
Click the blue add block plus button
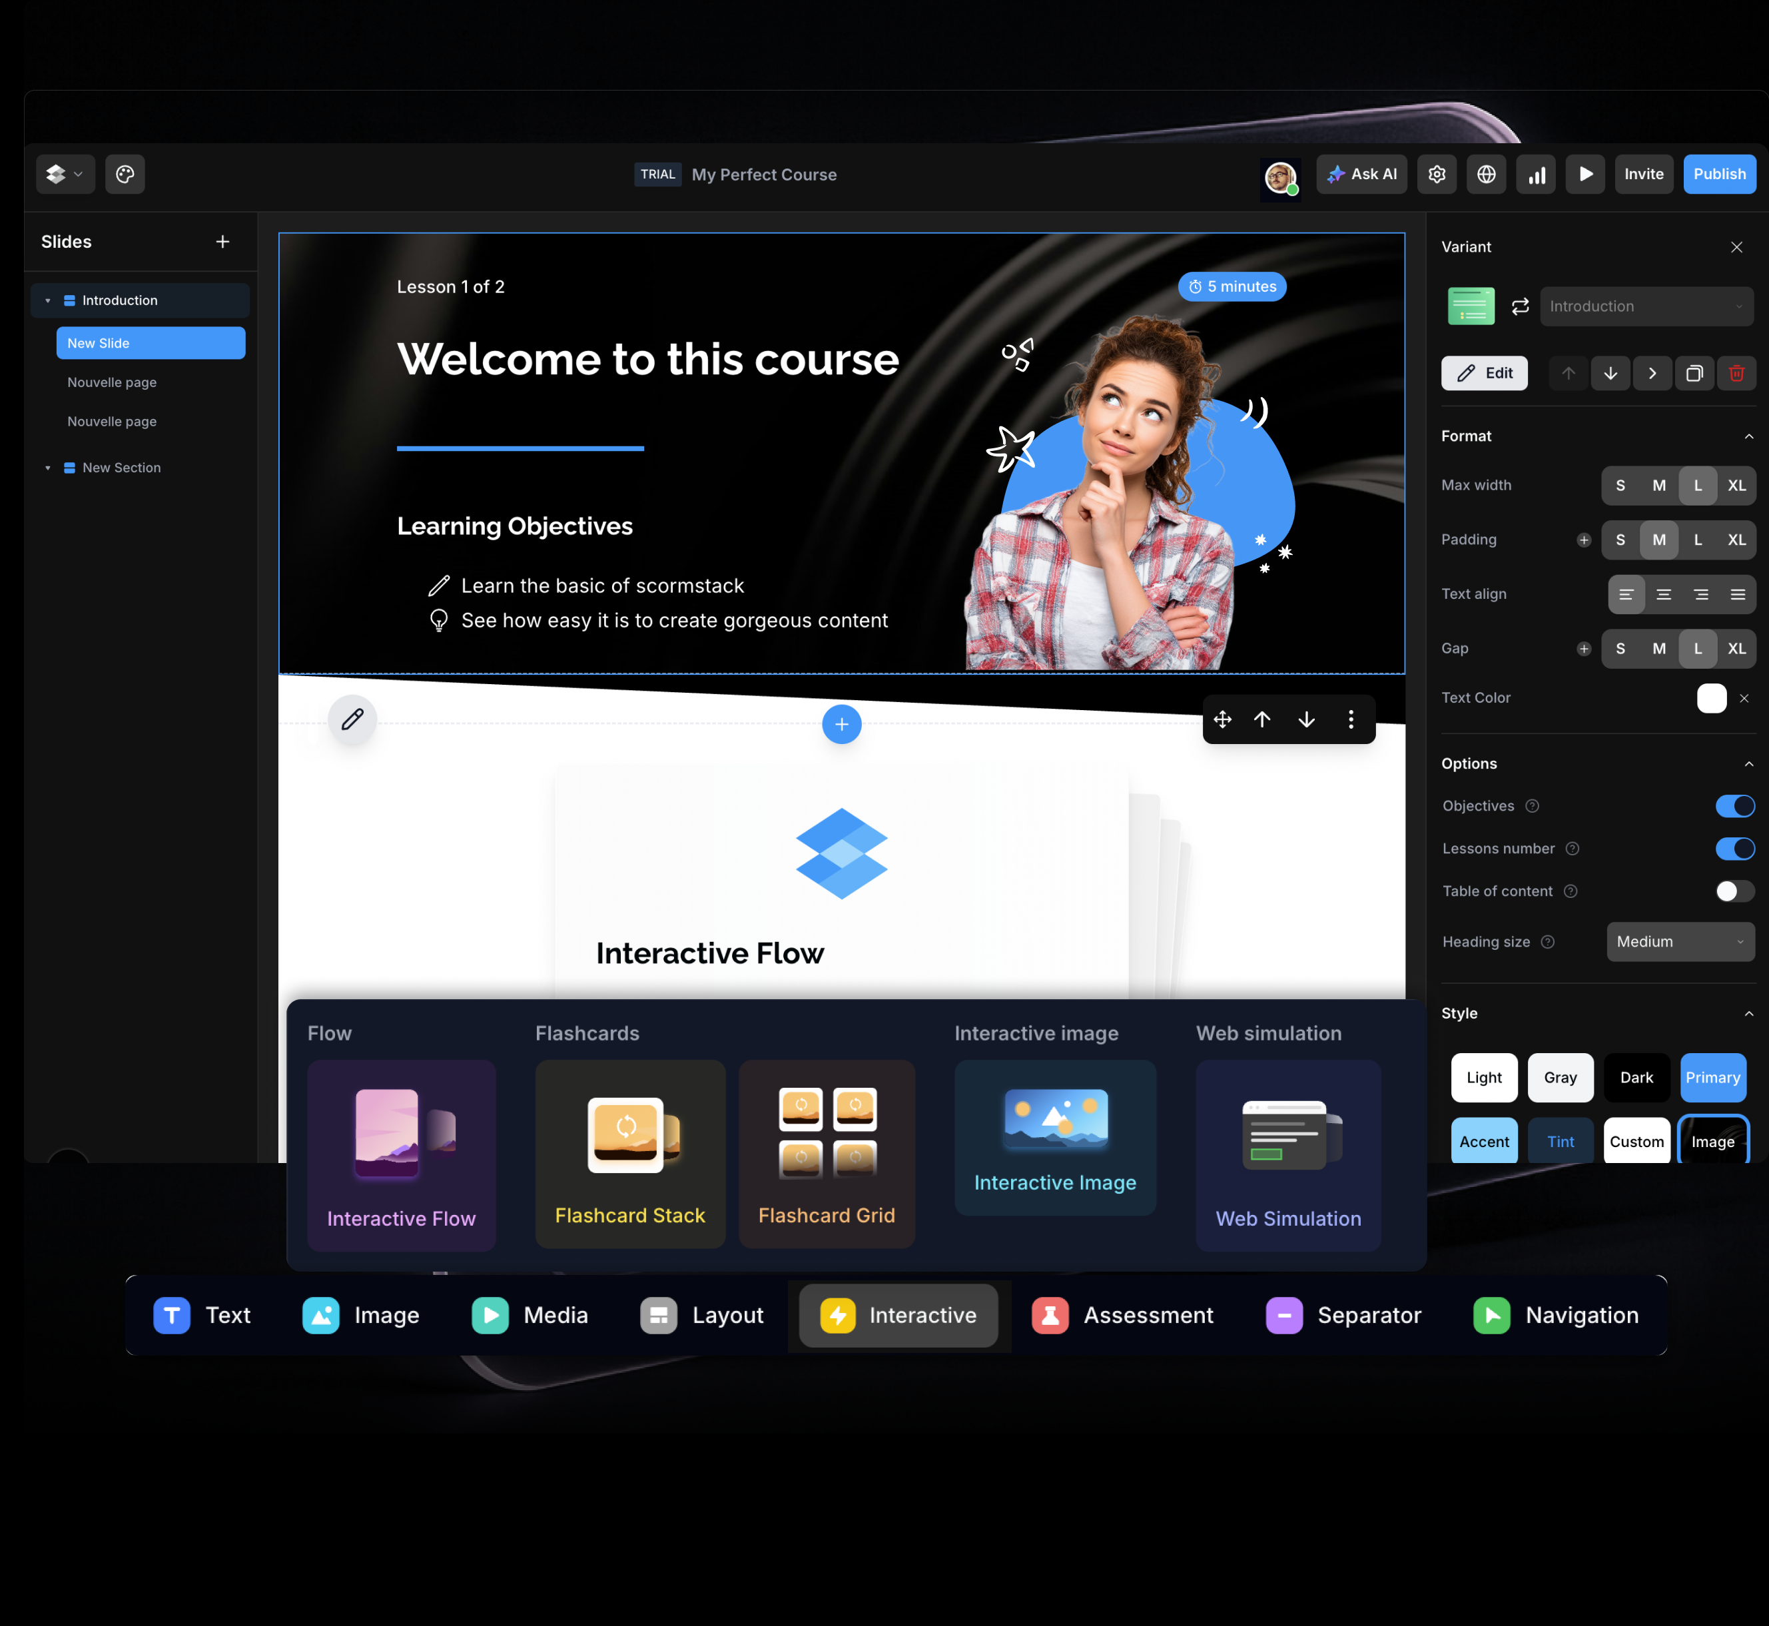pos(841,724)
